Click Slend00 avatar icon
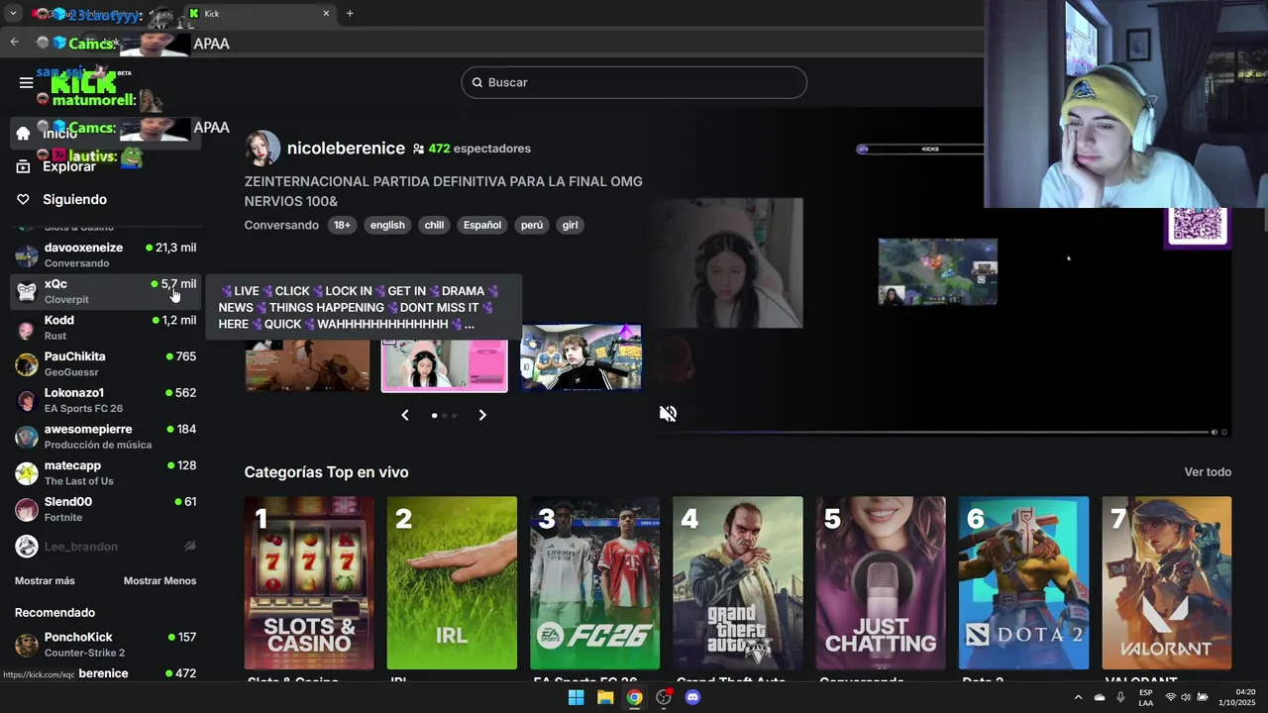The width and height of the screenshot is (1268, 713). click(x=27, y=509)
